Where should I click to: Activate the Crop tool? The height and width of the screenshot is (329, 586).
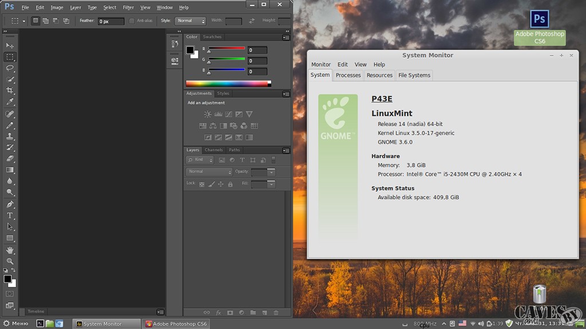10,90
